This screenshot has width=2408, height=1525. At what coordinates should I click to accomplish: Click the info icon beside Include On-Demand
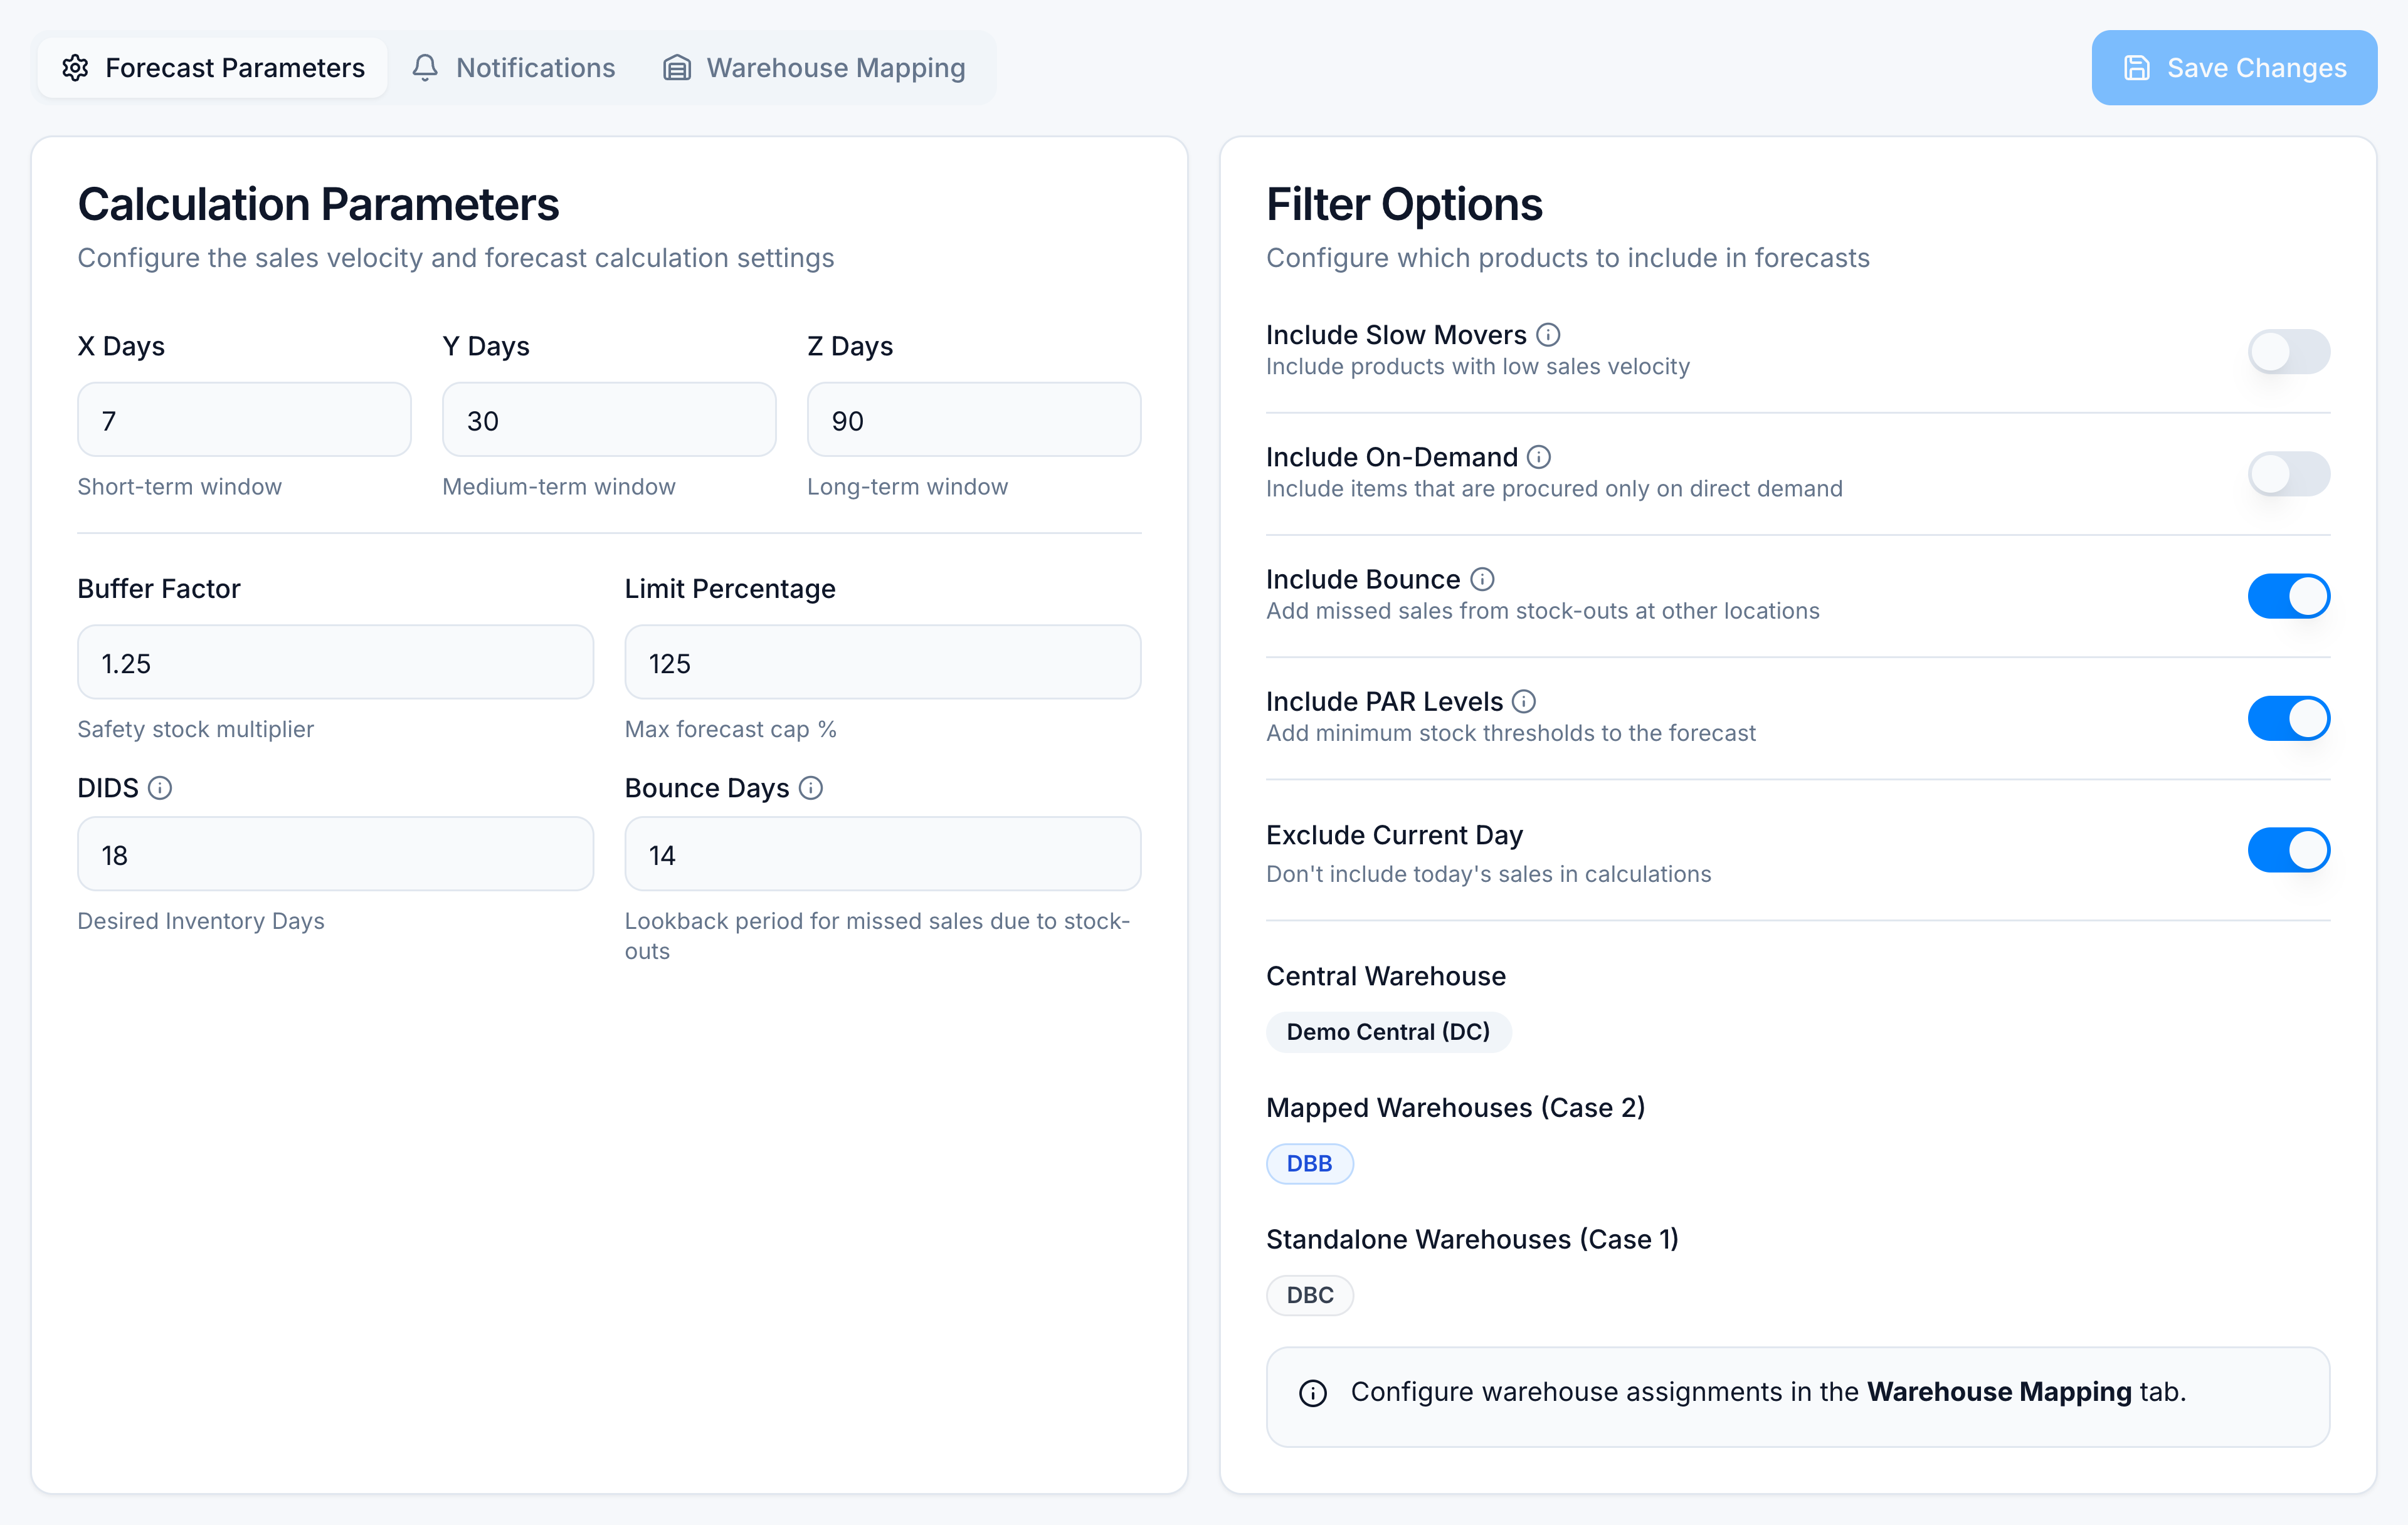(1539, 457)
